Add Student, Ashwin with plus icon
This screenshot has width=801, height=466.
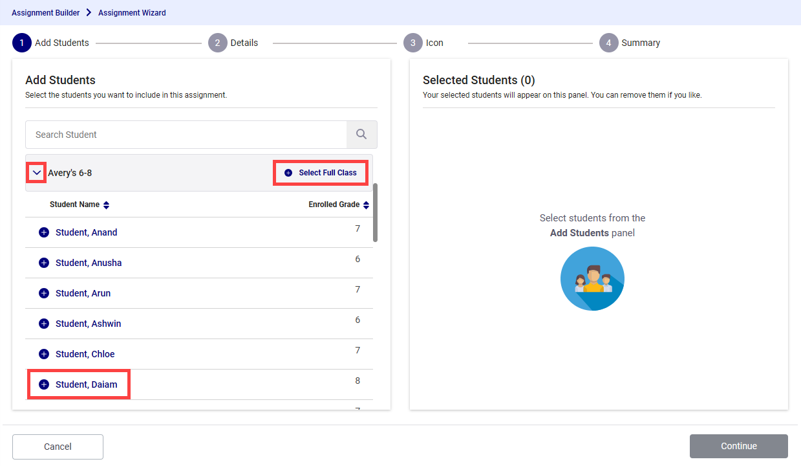pyautogui.click(x=44, y=324)
